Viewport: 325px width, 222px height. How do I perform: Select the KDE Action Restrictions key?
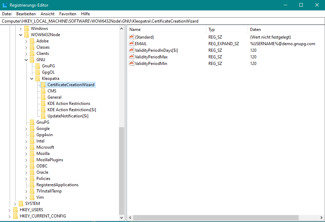pos(69,104)
